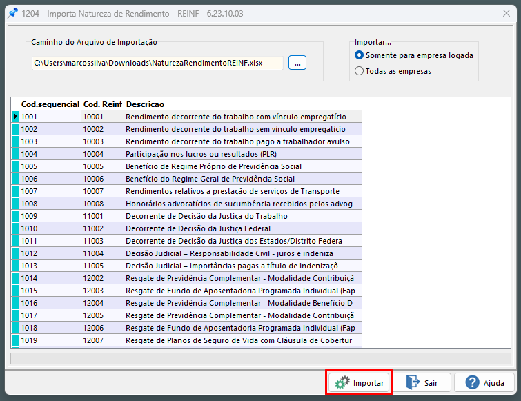The width and height of the screenshot is (521, 401).
Task: Click 'Rendimento decorrente do trabalho sem vínculo empregatício'
Action: [x=242, y=129]
